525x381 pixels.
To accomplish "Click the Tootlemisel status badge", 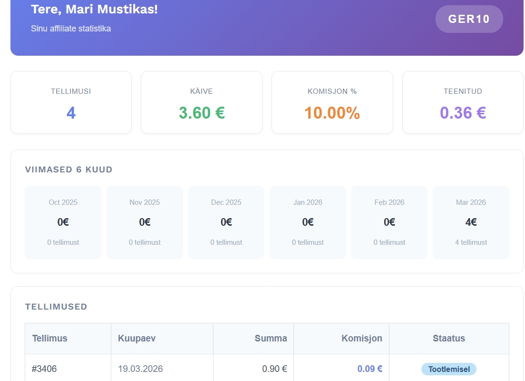I will [x=448, y=369].
